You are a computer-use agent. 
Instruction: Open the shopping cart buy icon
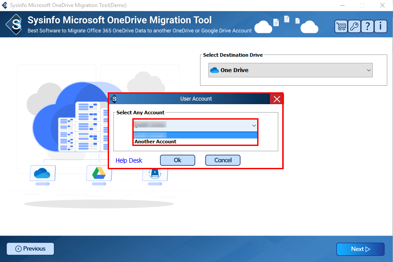tap(341, 26)
